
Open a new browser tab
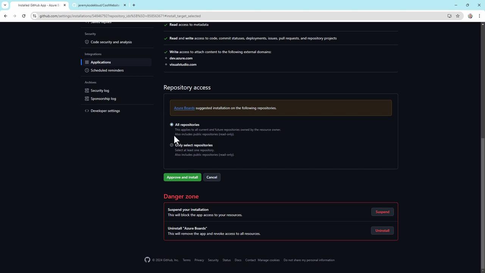click(x=134, y=5)
